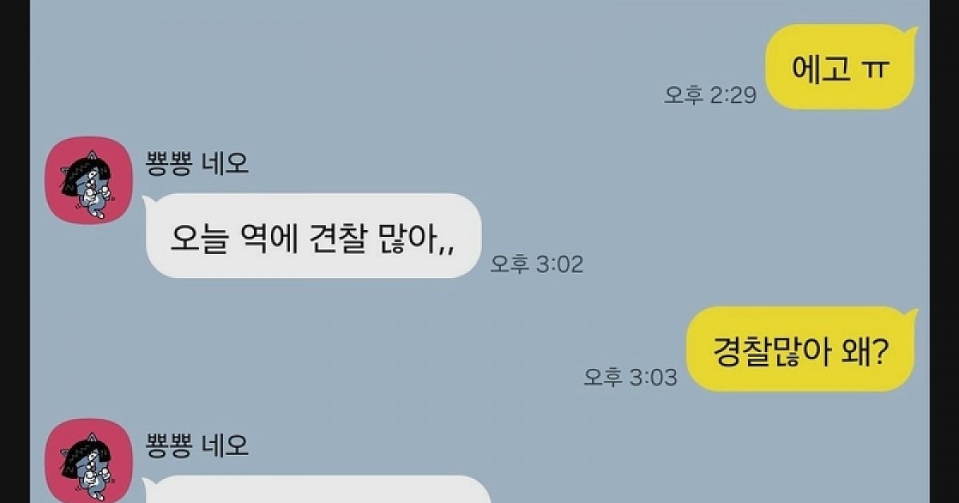
Task: Open the upper 뿡뿡 네오 profile avatar
Action: click(x=88, y=180)
